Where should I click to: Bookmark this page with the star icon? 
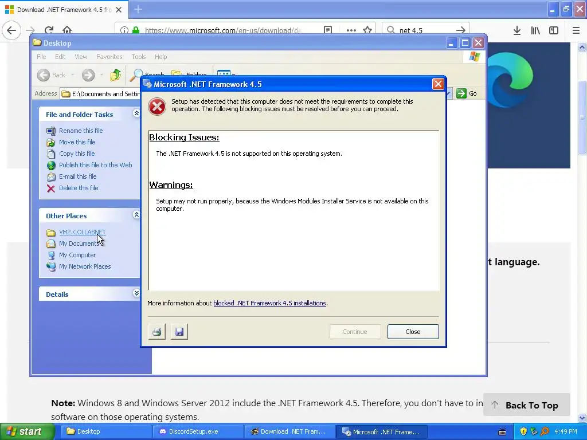[x=367, y=30]
